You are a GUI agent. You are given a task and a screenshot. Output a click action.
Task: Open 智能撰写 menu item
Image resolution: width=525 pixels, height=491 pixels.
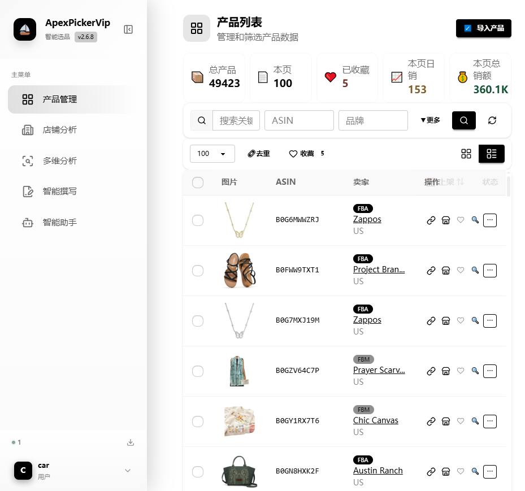(x=72, y=192)
